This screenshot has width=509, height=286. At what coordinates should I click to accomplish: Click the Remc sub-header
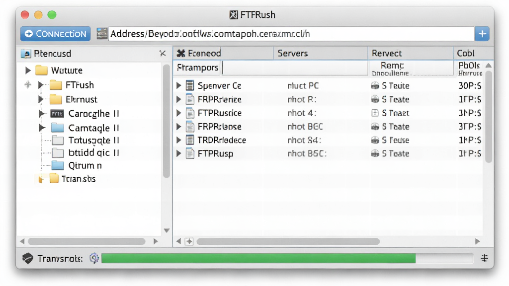point(392,66)
